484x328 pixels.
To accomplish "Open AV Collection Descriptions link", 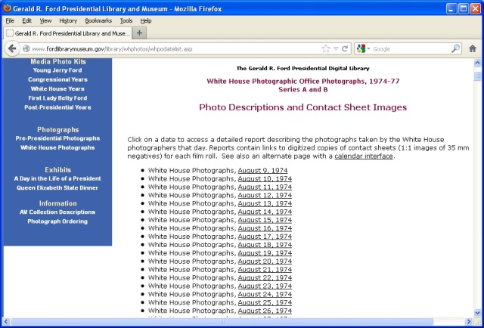I will click(57, 212).
